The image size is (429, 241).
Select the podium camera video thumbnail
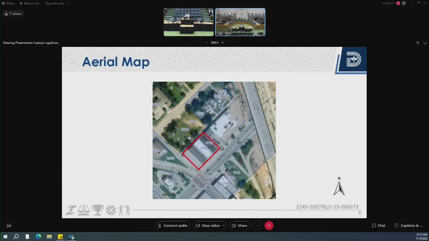pos(188,22)
